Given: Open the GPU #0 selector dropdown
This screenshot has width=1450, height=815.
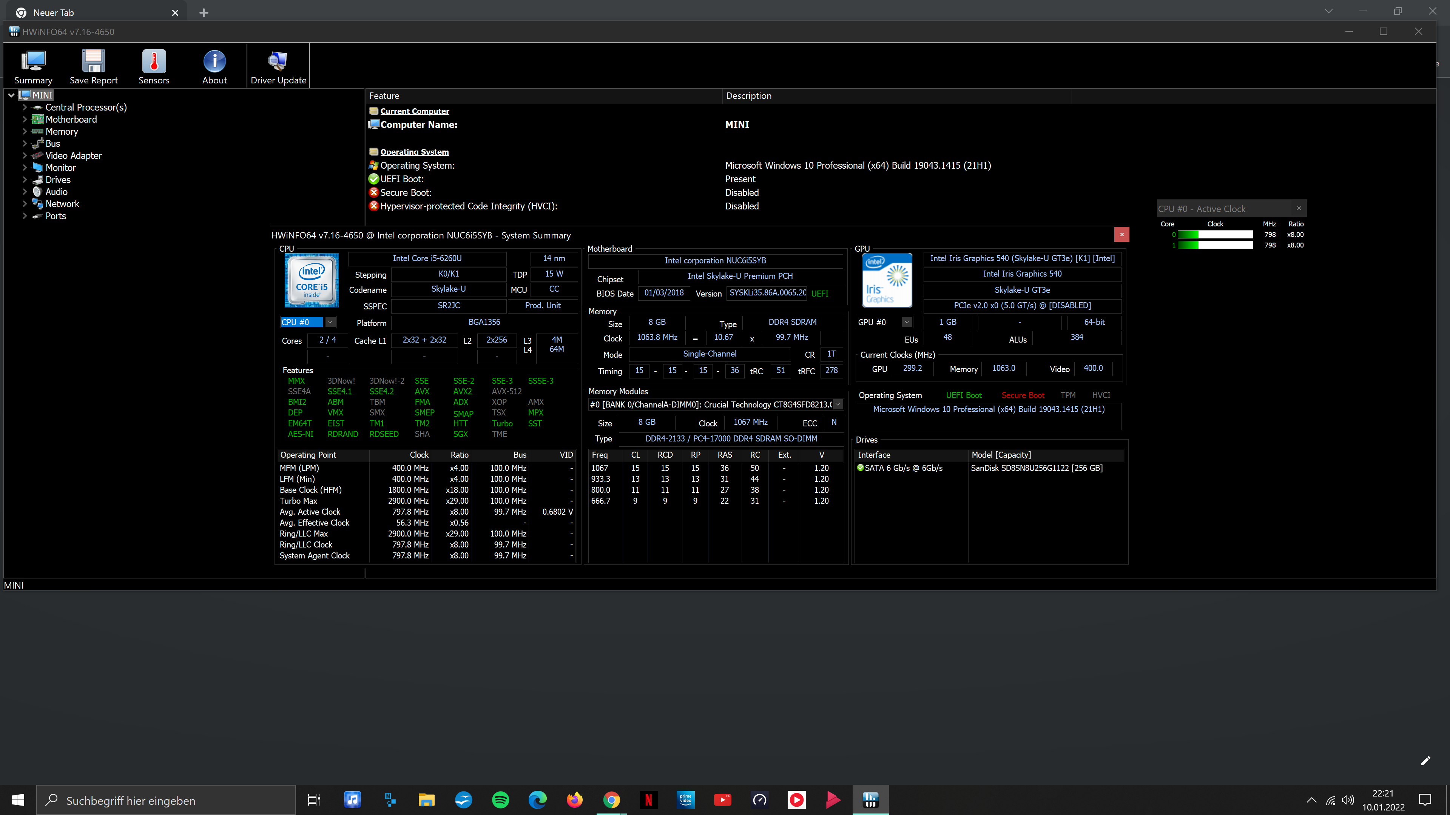Looking at the screenshot, I should click(906, 322).
